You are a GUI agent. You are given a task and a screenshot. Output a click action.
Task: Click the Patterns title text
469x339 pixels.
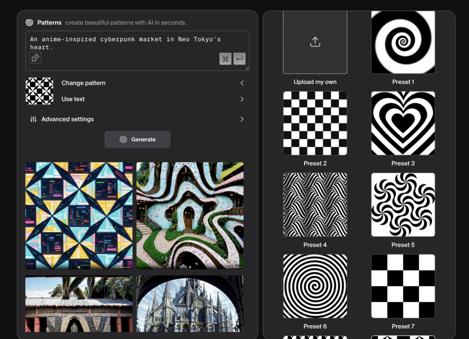(49, 22)
